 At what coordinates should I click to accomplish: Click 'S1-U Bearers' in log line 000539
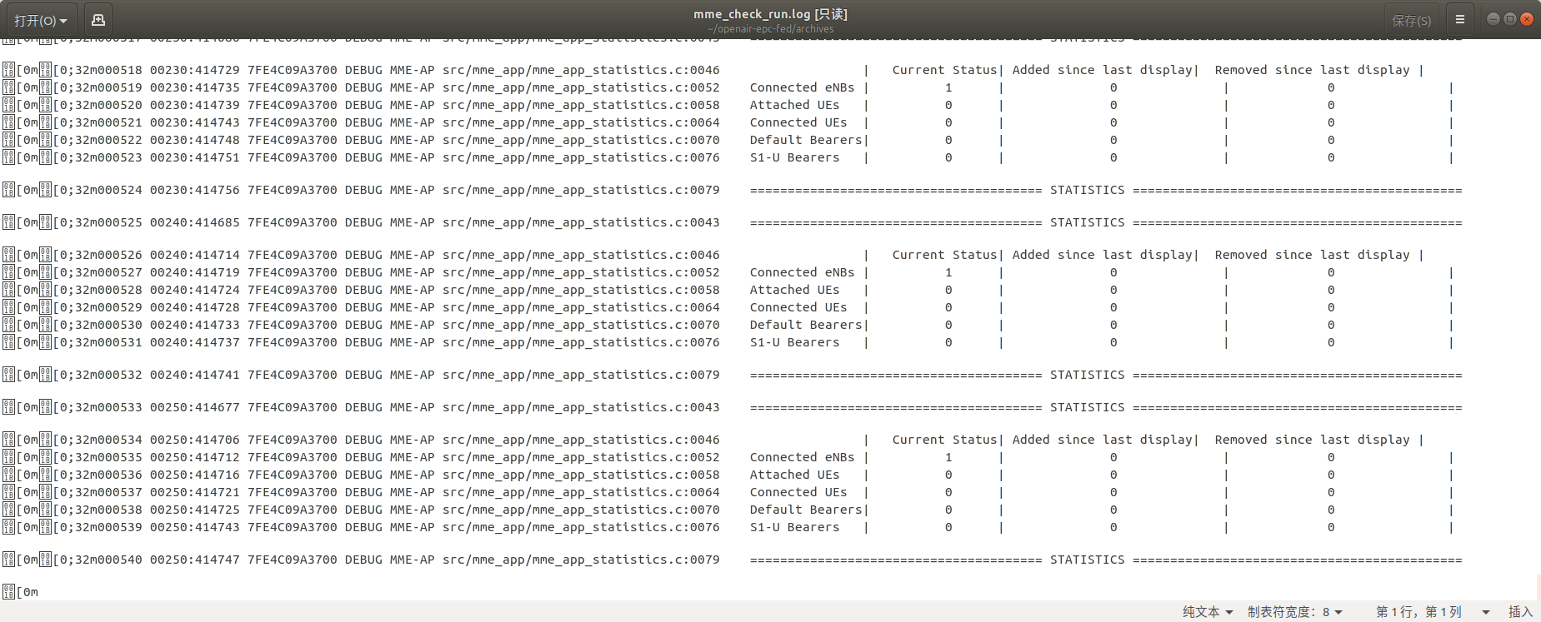click(794, 527)
